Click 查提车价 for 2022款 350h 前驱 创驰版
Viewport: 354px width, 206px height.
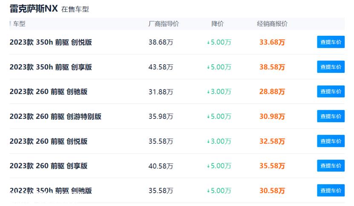tap(331, 190)
